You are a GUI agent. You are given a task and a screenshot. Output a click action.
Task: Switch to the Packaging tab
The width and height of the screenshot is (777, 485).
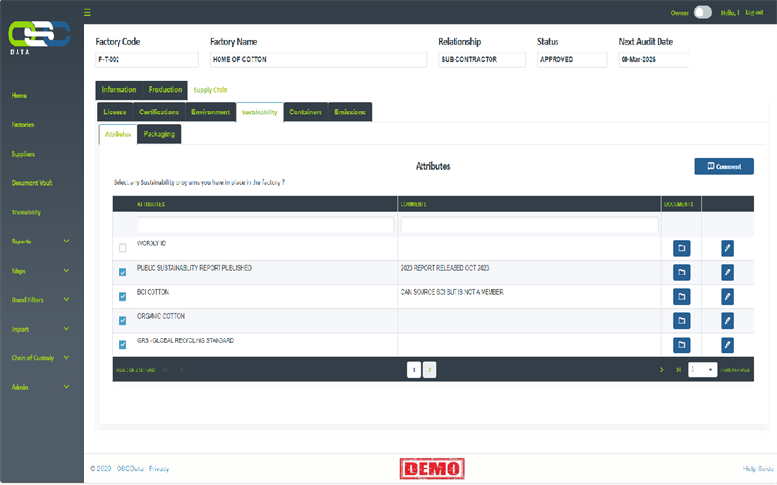[x=158, y=134]
